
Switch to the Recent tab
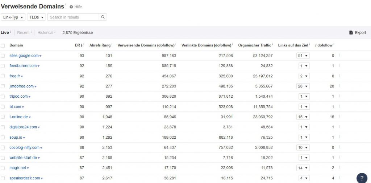click(23, 33)
